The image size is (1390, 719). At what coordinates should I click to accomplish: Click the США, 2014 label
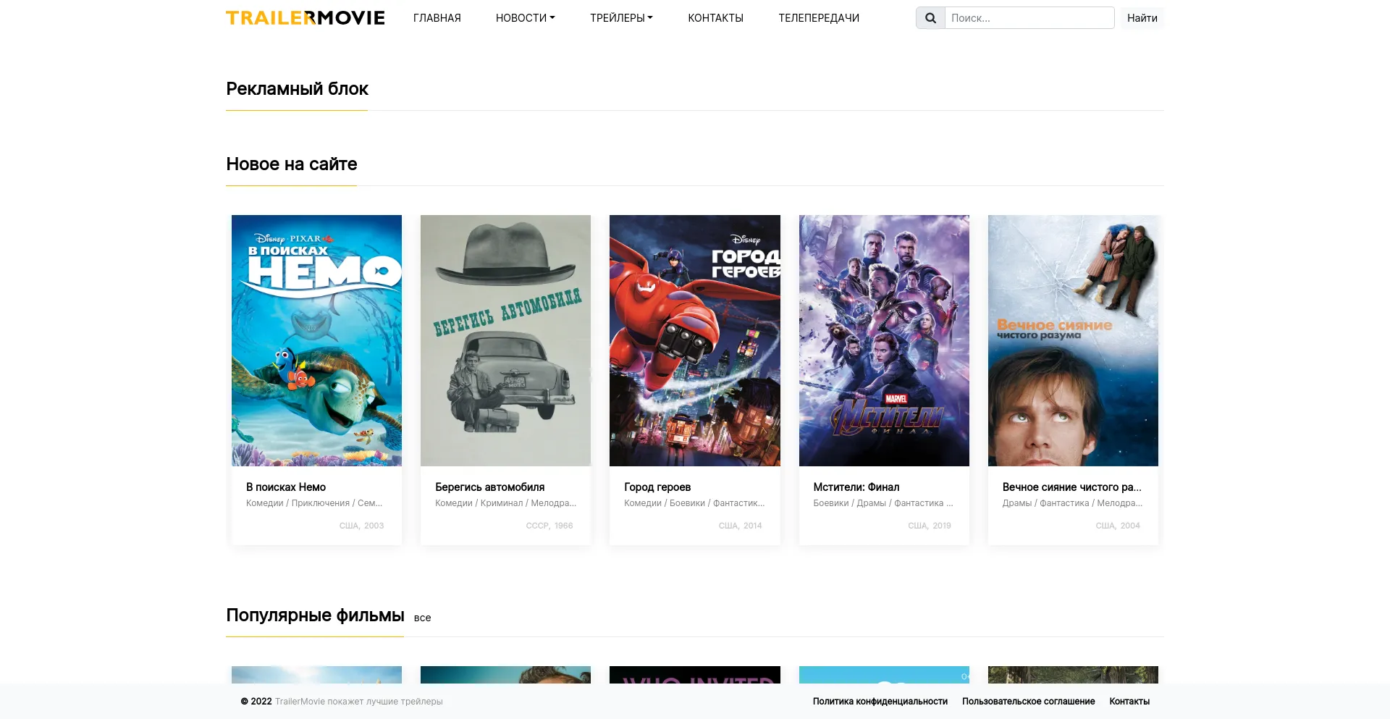point(740,526)
